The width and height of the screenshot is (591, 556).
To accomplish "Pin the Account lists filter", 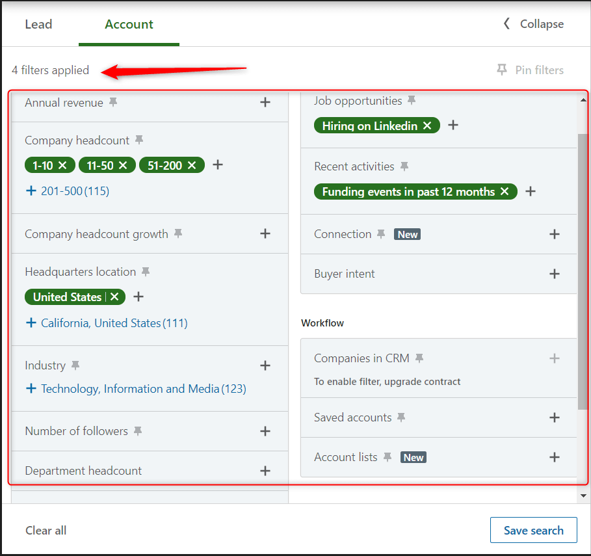I will tap(387, 457).
